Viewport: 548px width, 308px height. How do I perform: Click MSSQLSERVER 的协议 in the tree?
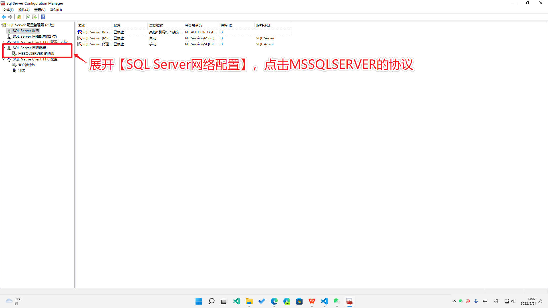tap(36, 54)
